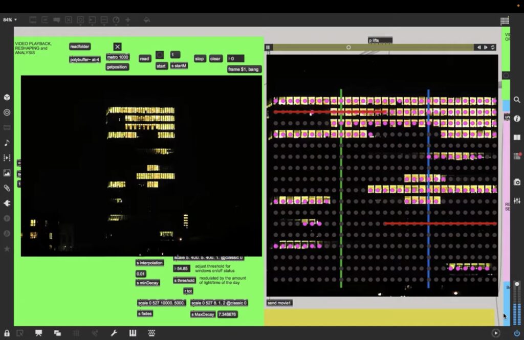Enter presentation mode from bottom toolbar
Screen dimensions: 524x340
tap(38, 333)
